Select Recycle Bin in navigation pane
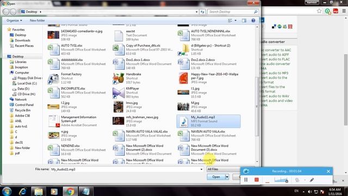The width and height of the screenshot is (348, 196). 23,110
